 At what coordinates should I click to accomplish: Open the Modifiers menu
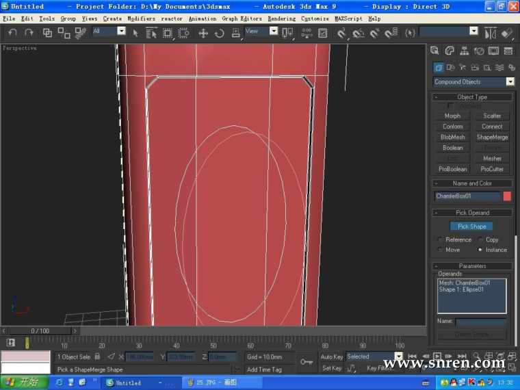coord(142,18)
